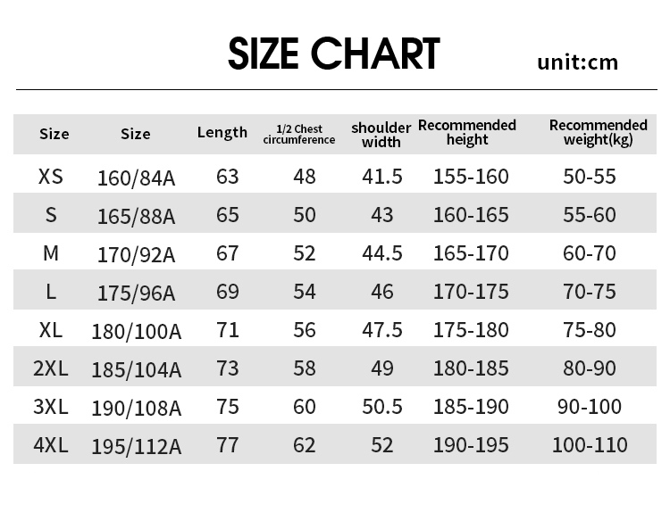Viewport: 670px width, 521px height.
Task: Click the SIZE CHART title
Action: (x=334, y=54)
